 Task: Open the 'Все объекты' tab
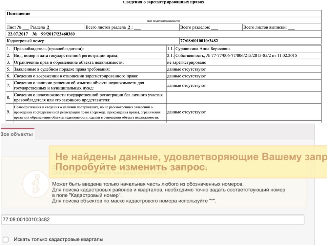click(x=17, y=134)
